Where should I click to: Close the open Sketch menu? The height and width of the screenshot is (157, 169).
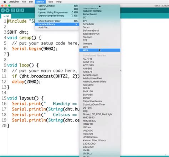40,2
